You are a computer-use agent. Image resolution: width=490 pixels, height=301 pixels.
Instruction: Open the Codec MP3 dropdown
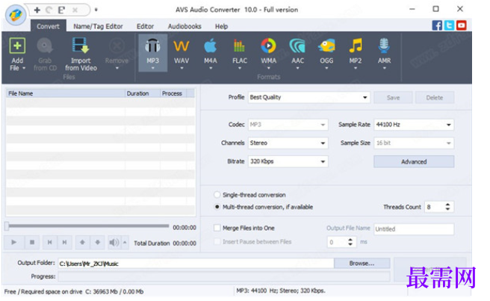(x=288, y=125)
